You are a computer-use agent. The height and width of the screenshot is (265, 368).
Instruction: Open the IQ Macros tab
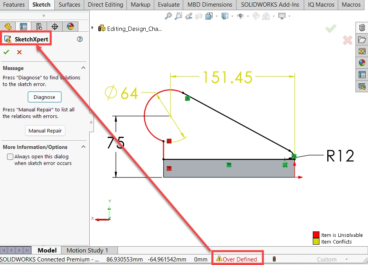pos(321,4)
